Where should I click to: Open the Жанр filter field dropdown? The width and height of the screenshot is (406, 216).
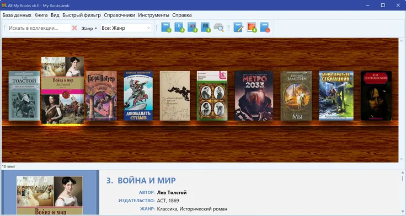pos(89,28)
